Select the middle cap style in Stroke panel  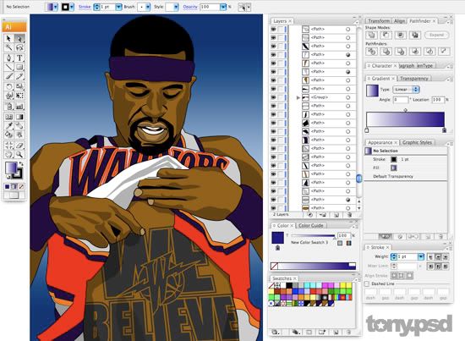438,257
